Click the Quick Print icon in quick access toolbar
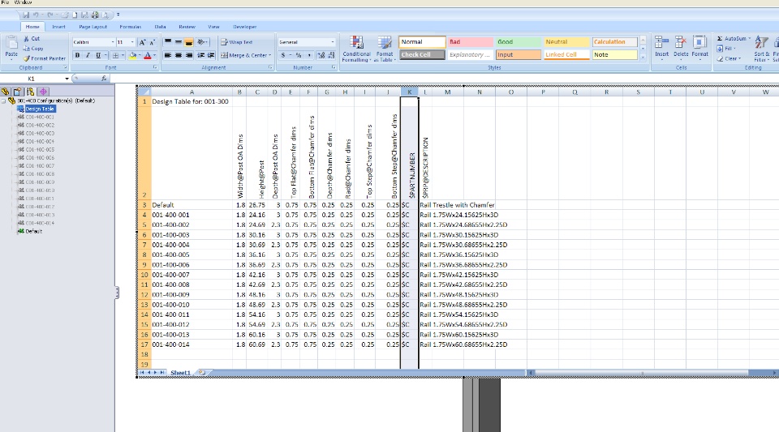 pyautogui.click(x=95, y=15)
